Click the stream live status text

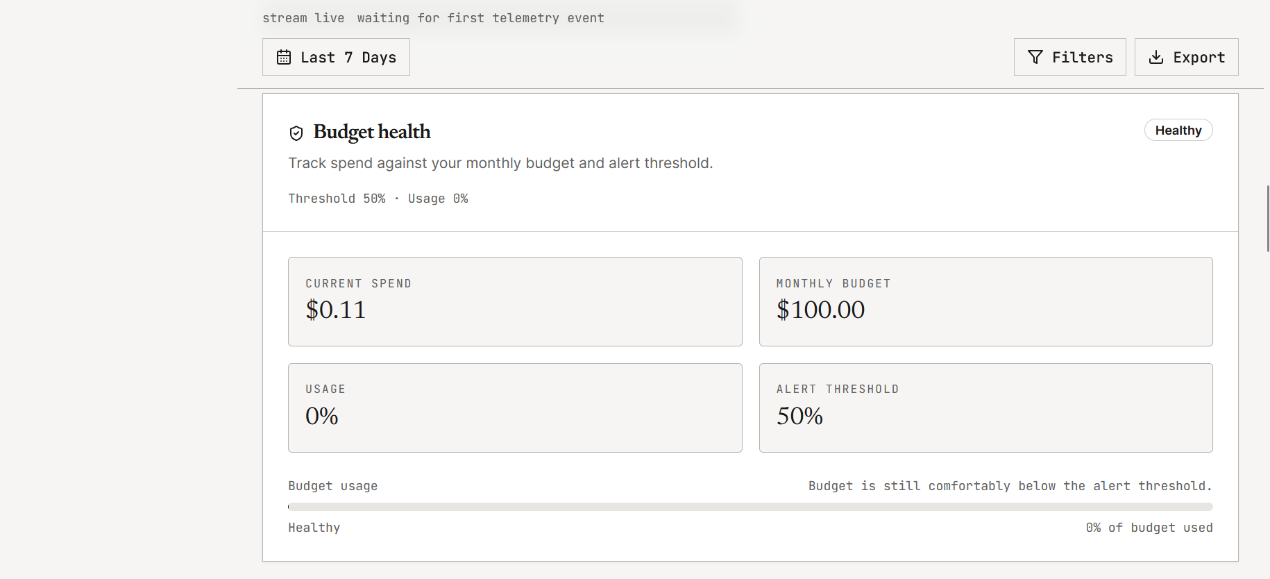[303, 18]
